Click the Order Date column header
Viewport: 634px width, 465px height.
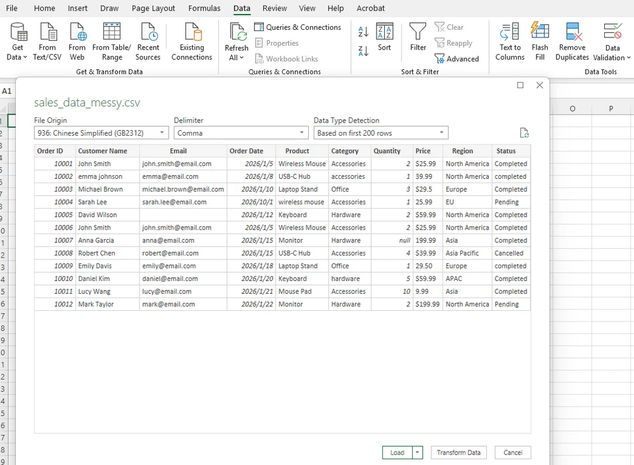click(252, 151)
